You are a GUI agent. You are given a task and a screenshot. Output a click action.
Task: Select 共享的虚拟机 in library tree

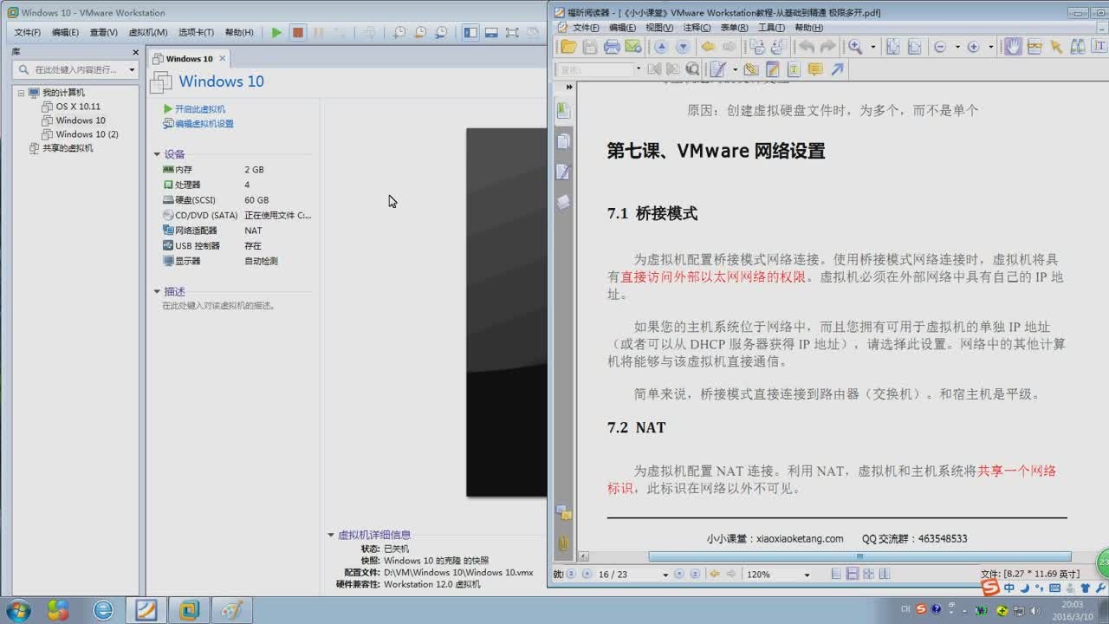[x=67, y=148]
